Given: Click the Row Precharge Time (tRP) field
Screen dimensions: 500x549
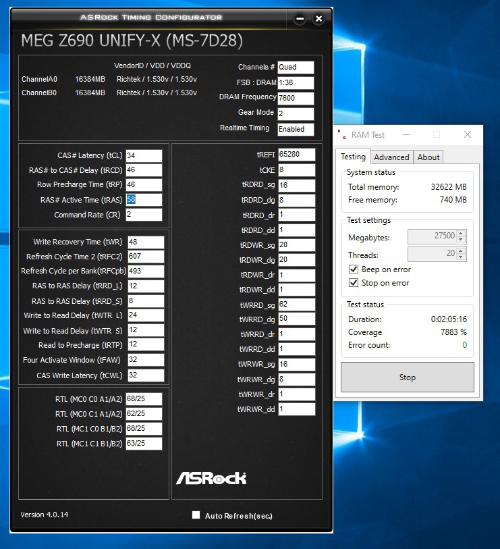Looking at the screenshot, I should pos(144,185).
